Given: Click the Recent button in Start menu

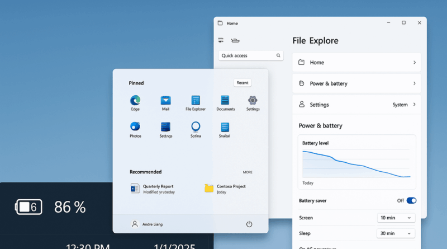Looking at the screenshot, I should (x=242, y=83).
